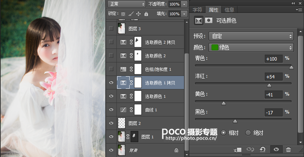Click the 黑色 slider handle

point(235,121)
